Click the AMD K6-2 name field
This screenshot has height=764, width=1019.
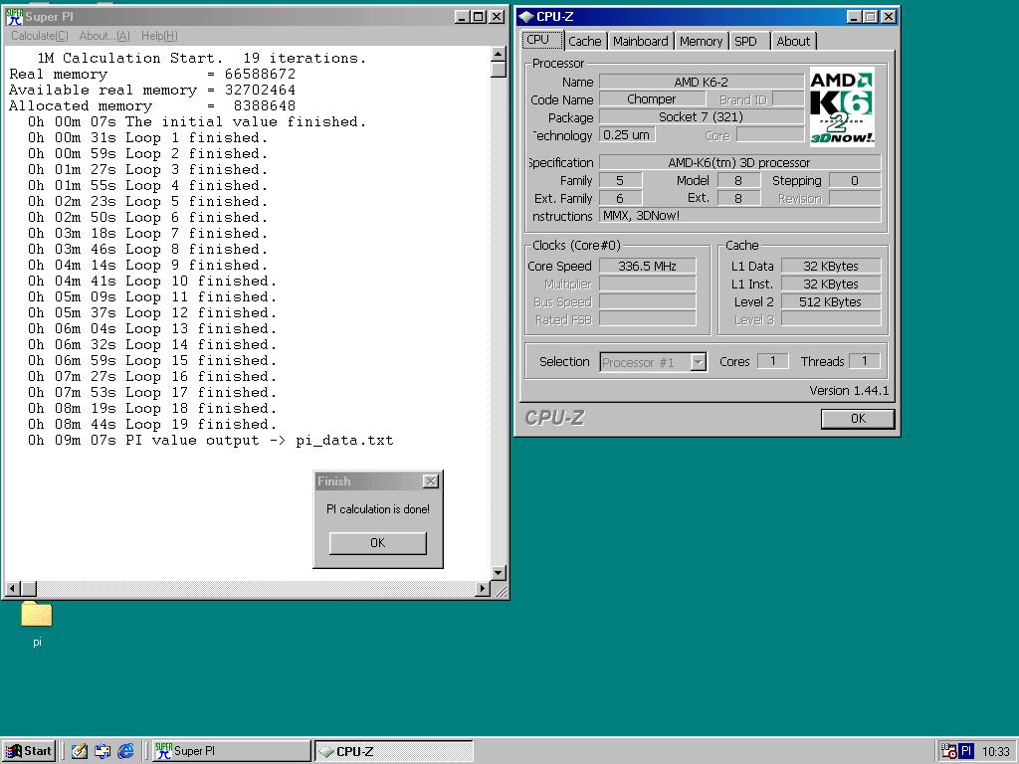coord(702,82)
